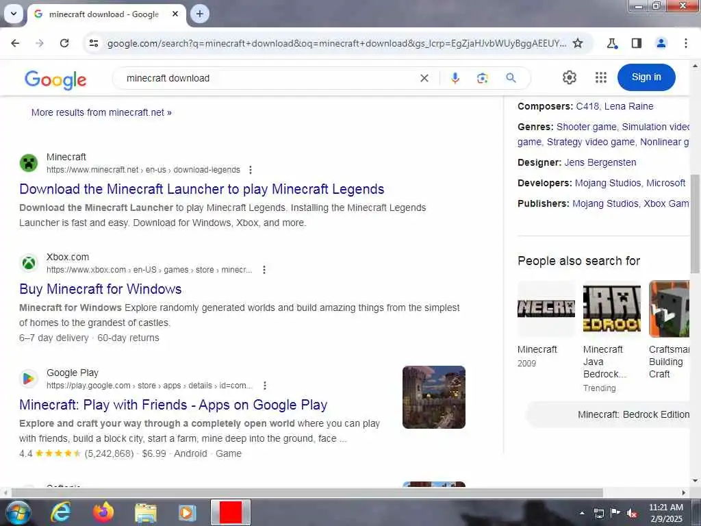Viewport: 701px width, 526px height.
Task: Clear the search box with X
Action: point(424,78)
